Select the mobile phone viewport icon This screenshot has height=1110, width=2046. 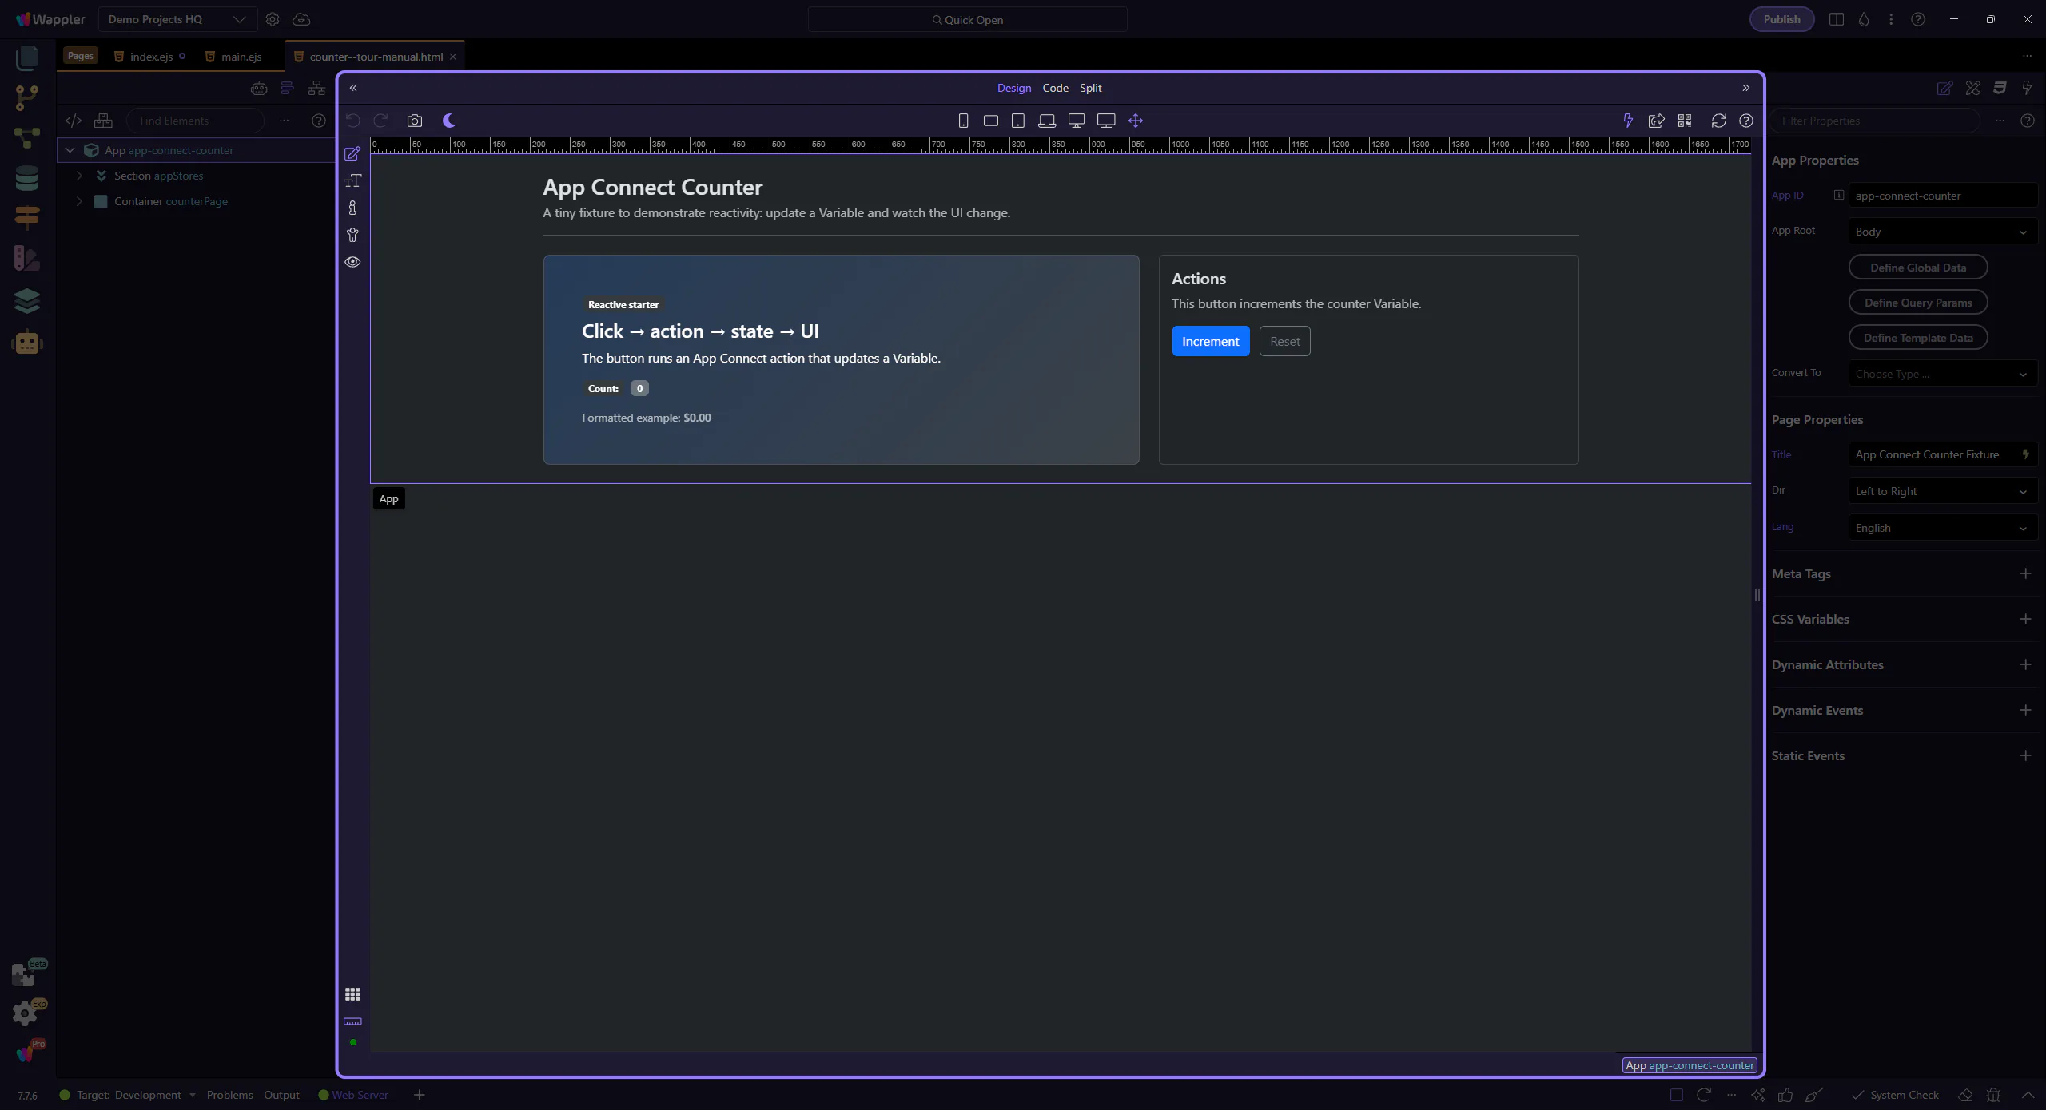(x=963, y=121)
